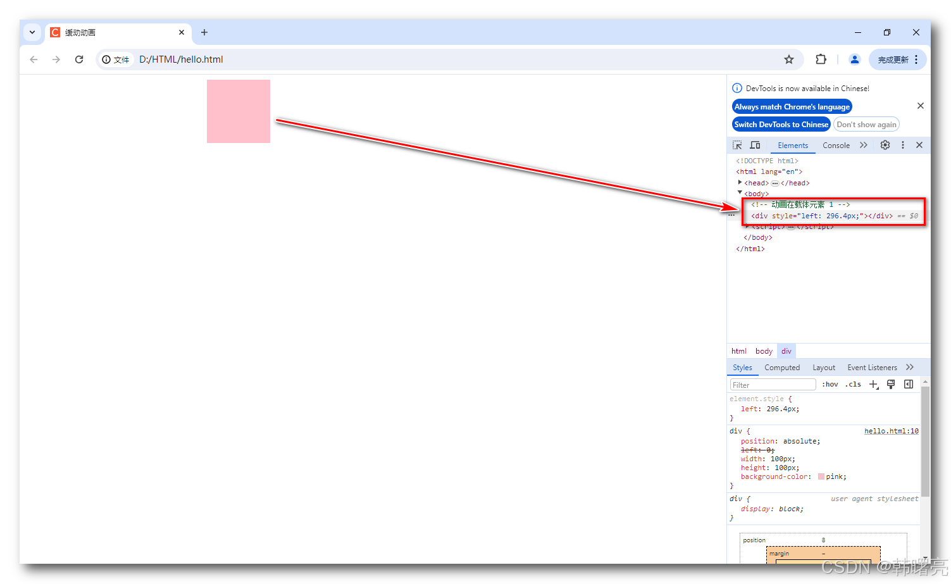Switch to the Styles tab
The image size is (951, 584).
742,368
